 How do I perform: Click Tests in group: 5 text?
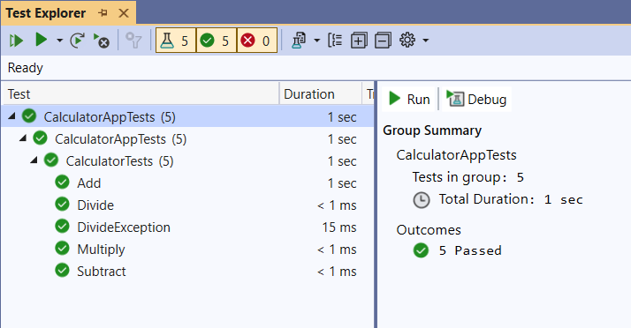468,177
